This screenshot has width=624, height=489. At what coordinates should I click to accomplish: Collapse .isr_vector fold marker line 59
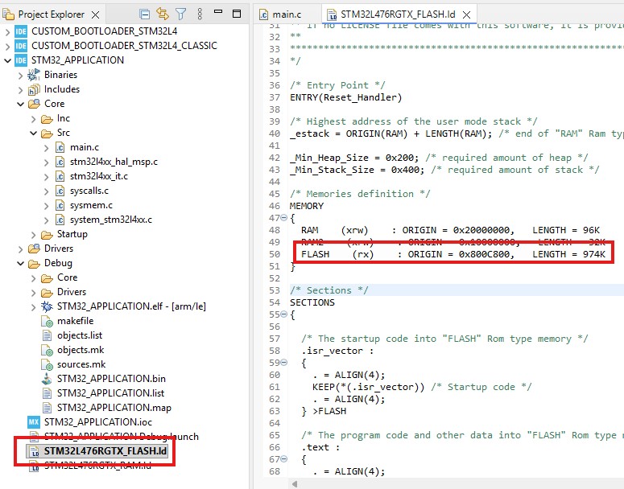tap(283, 363)
